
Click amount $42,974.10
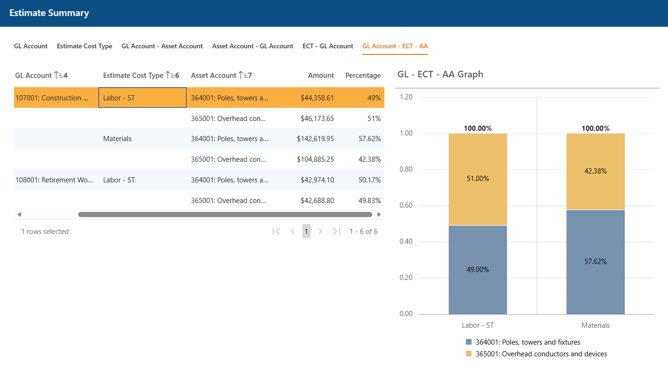[317, 180]
